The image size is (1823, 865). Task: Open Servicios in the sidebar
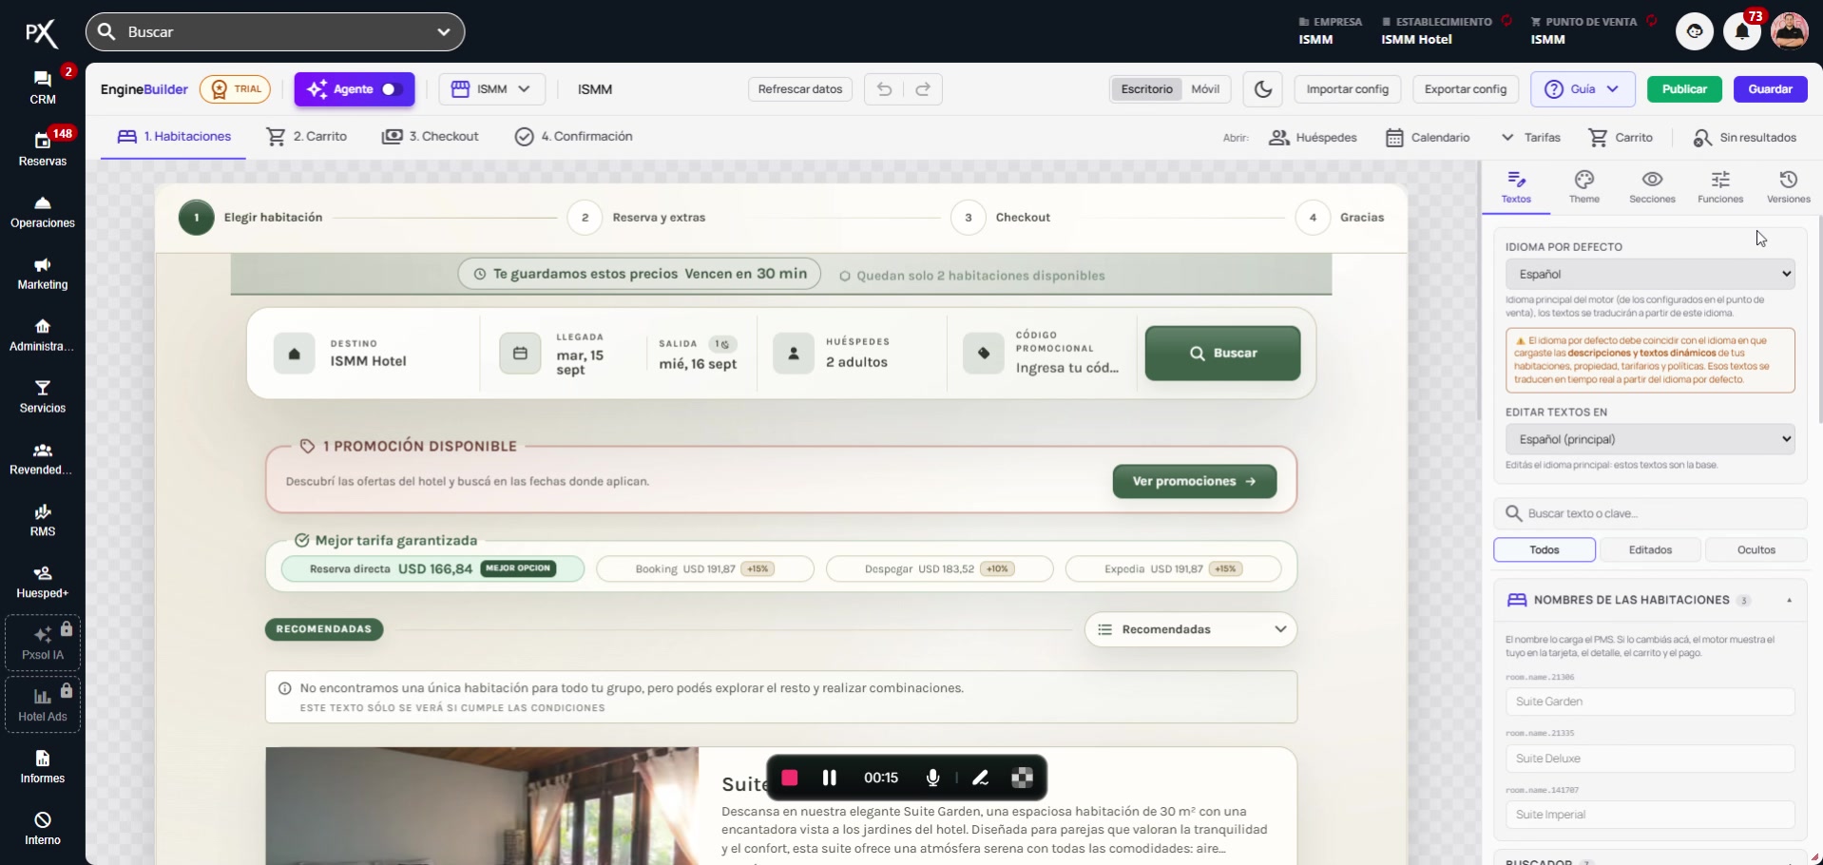click(43, 396)
